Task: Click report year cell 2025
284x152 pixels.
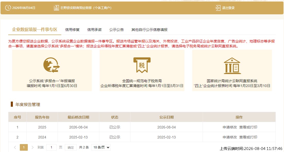Action: [42, 127]
